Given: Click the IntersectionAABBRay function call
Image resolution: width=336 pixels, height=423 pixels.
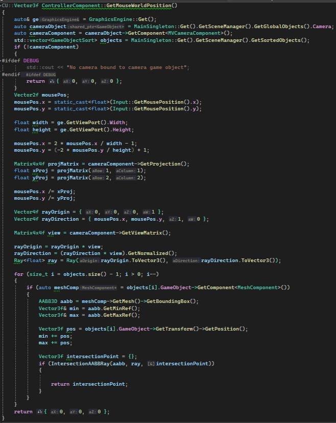Looking at the screenshot, I should tap(80, 364).
